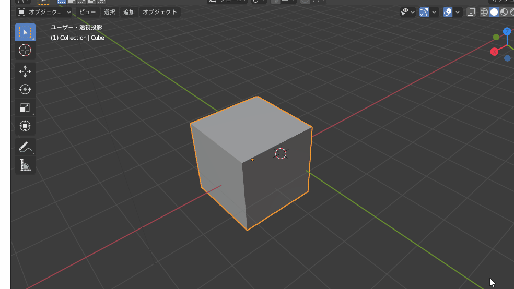Click the blue Z axis on navigation gizmo
Screen dimensions: 514x289
coord(507,31)
